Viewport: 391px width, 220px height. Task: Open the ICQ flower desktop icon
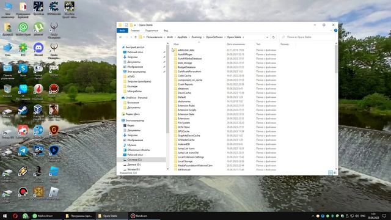pyautogui.click(x=23, y=50)
